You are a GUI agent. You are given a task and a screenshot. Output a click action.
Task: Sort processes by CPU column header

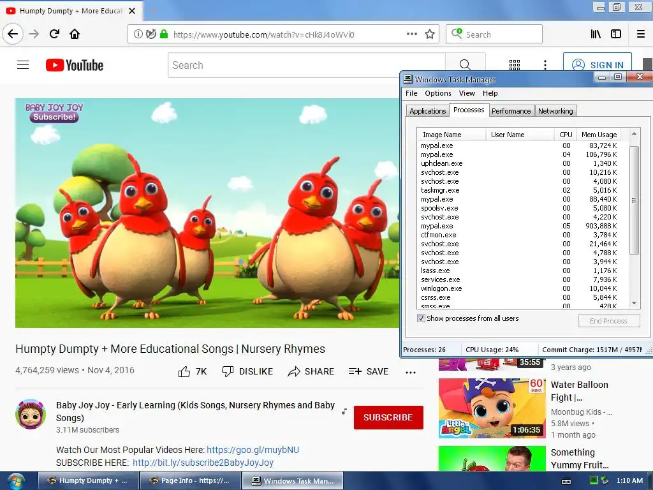point(566,135)
